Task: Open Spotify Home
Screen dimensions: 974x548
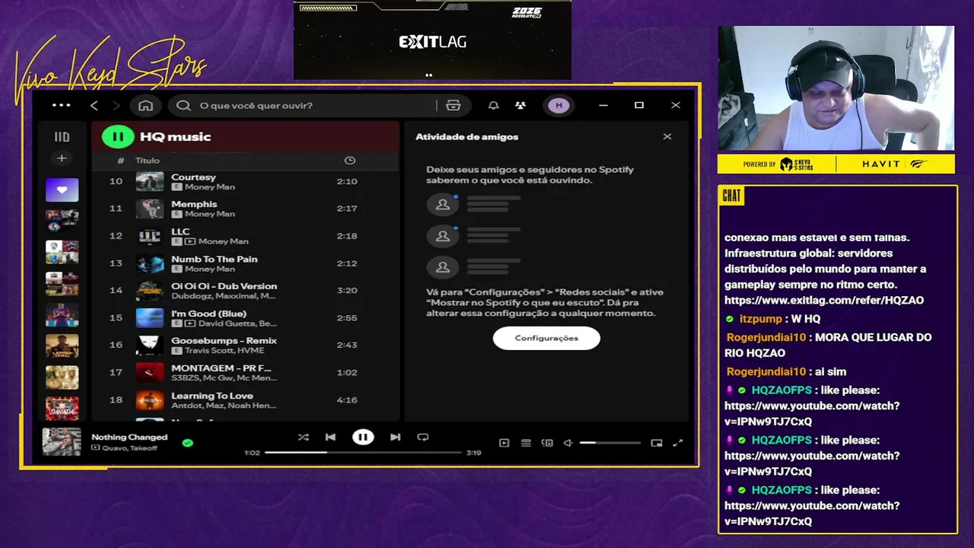Action: tap(145, 106)
